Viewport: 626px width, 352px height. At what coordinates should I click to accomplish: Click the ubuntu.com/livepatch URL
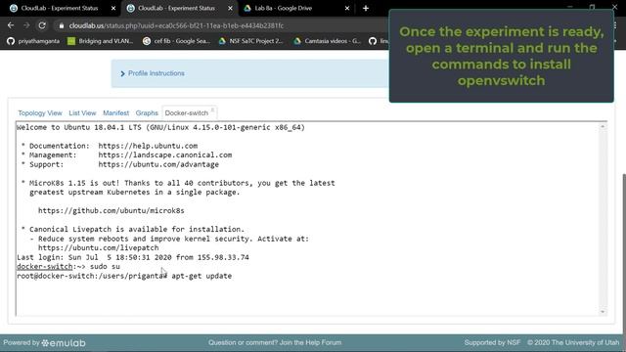click(98, 247)
